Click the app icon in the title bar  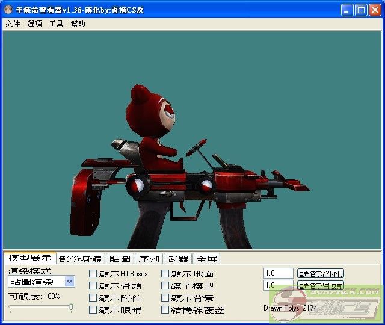[8, 10]
